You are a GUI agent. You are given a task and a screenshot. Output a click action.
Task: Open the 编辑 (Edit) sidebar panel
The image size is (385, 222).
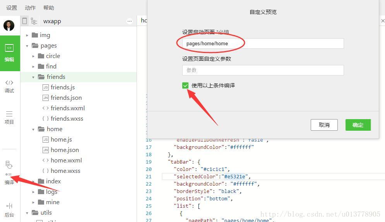(x=10, y=53)
